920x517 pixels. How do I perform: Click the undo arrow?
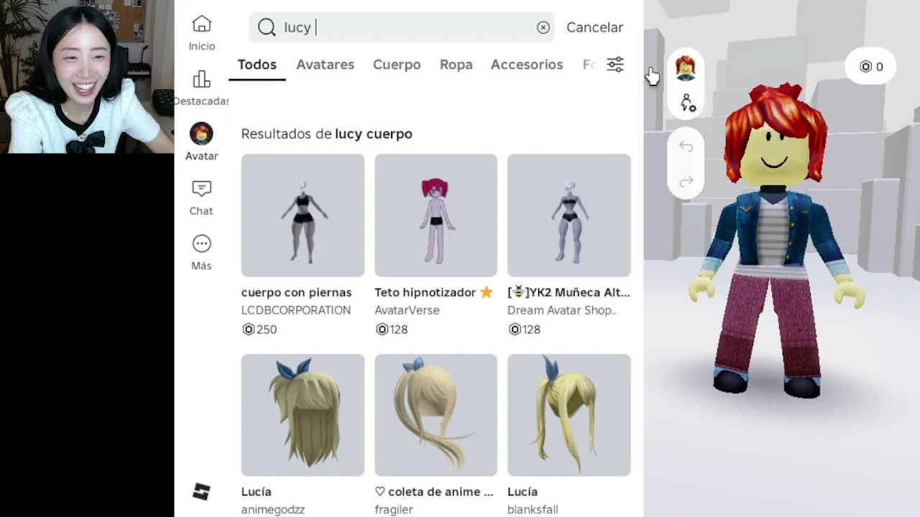(x=686, y=147)
